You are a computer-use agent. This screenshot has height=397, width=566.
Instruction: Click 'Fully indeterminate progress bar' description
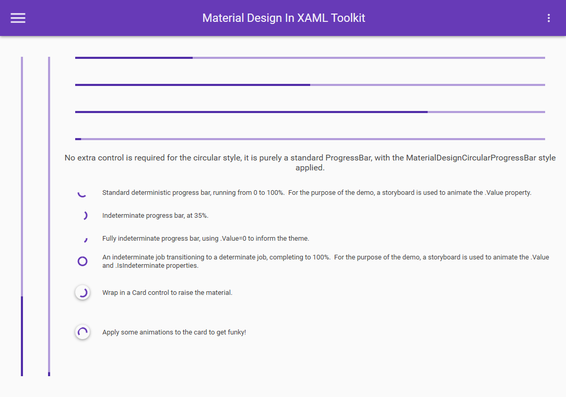pyautogui.click(x=206, y=239)
